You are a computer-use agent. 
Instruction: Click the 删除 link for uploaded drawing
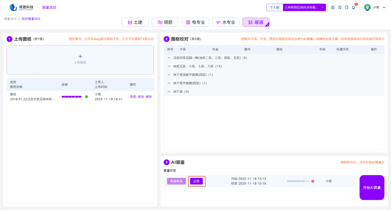(x=149, y=97)
